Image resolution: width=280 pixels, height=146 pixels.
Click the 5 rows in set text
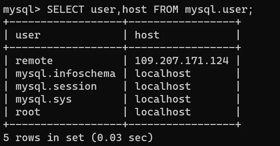43,137
